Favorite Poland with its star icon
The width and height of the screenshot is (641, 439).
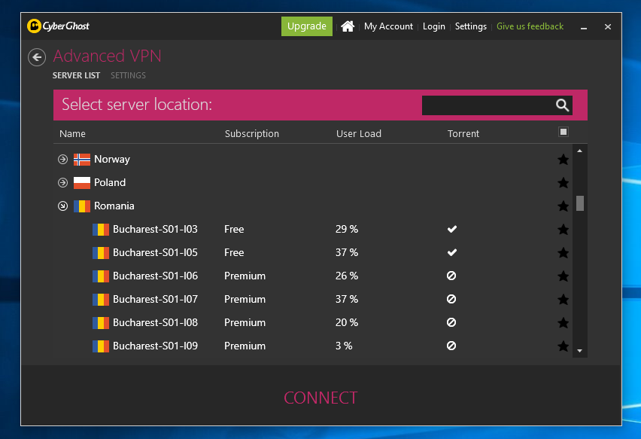[563, 182]
